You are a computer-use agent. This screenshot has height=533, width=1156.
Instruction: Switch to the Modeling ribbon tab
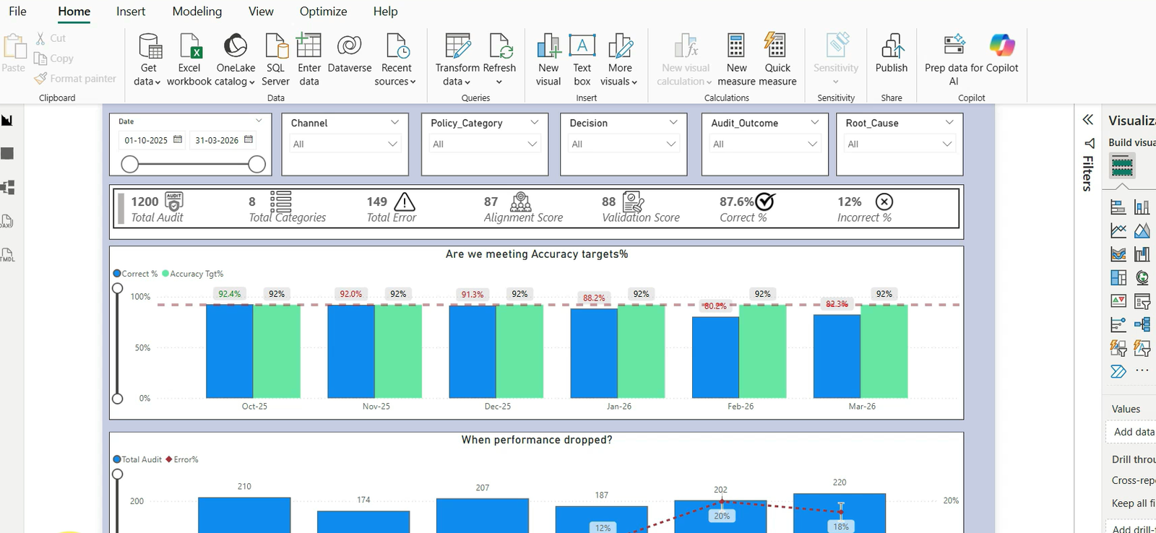[x=197, y=12]
